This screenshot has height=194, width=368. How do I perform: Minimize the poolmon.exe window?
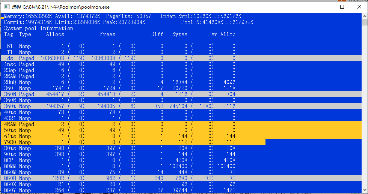tap(324, 6)
